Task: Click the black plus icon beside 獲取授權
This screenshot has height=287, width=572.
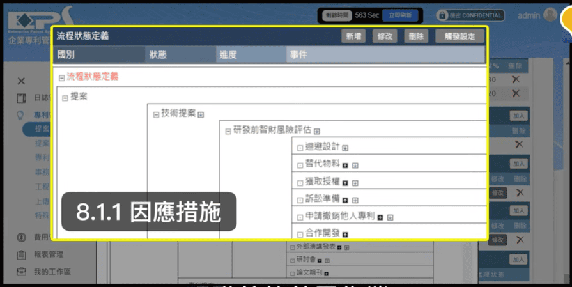Action: pos(346,183)
